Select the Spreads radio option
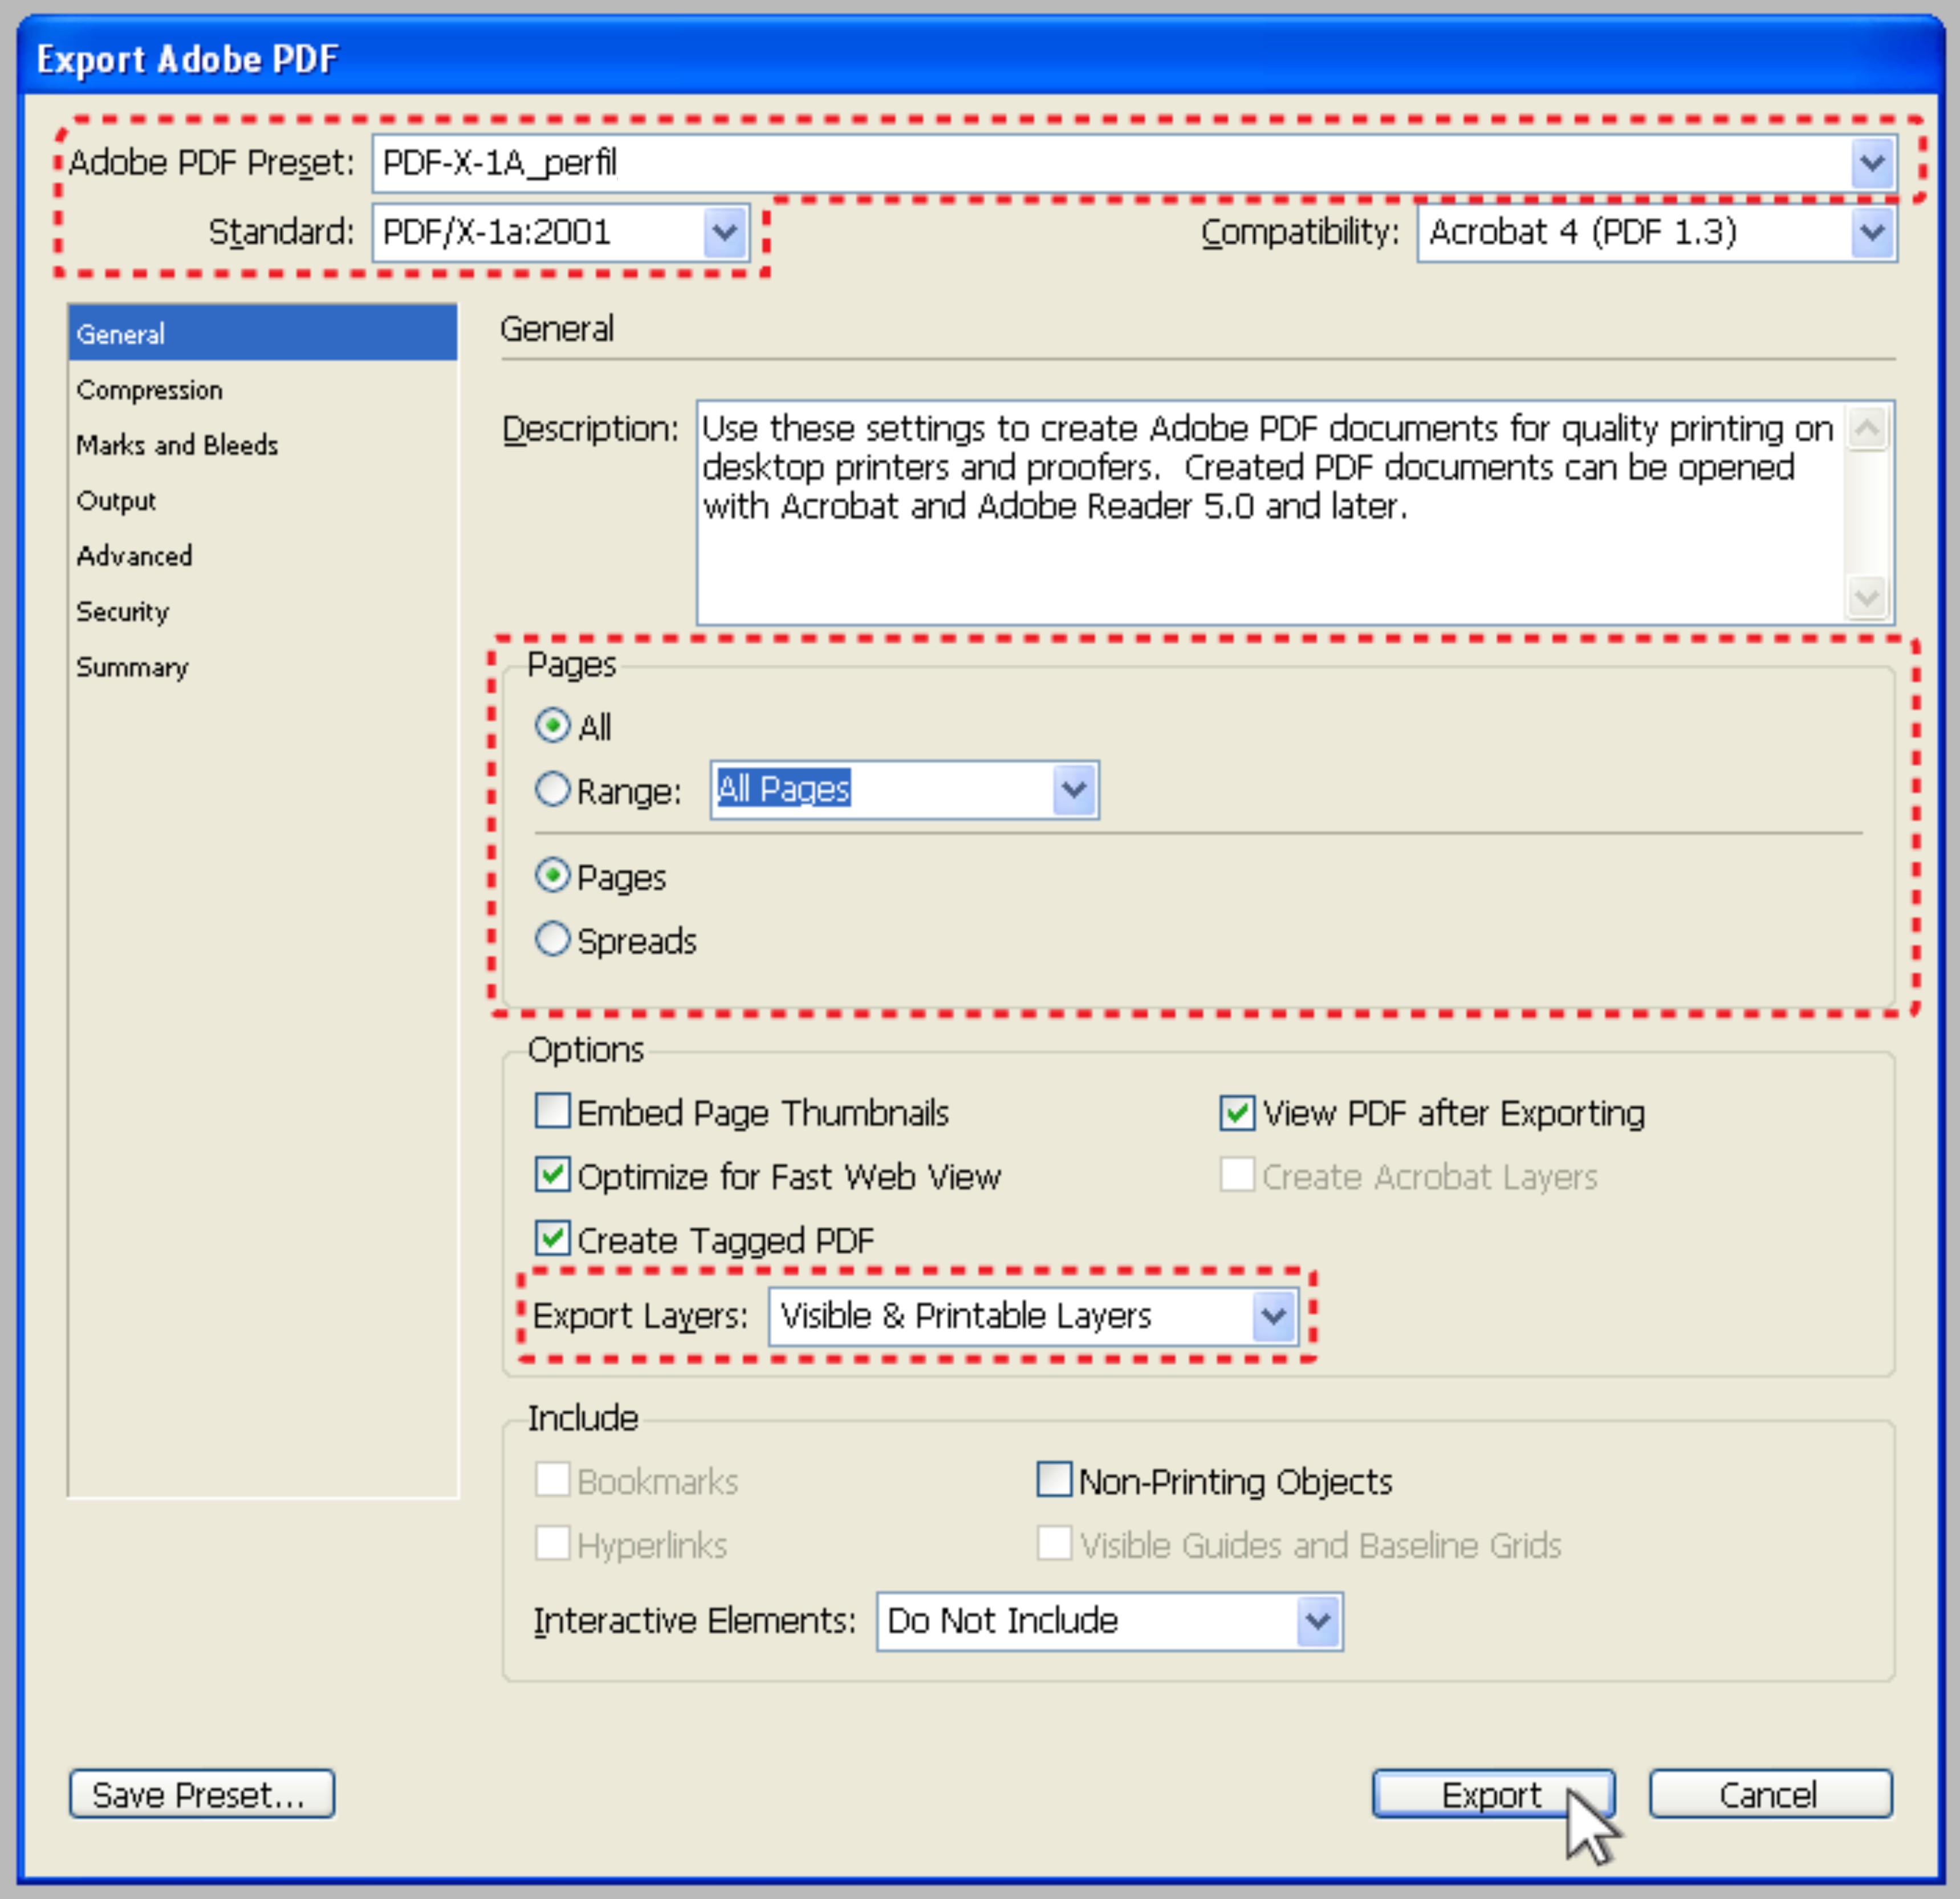Screen dimensions: 1960x1899 pos(552,939)
